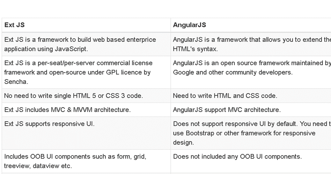Click 'Does not included any OOB UI components.'
The height and width of the screenshot is (174, 331).
tap(251, 161)
